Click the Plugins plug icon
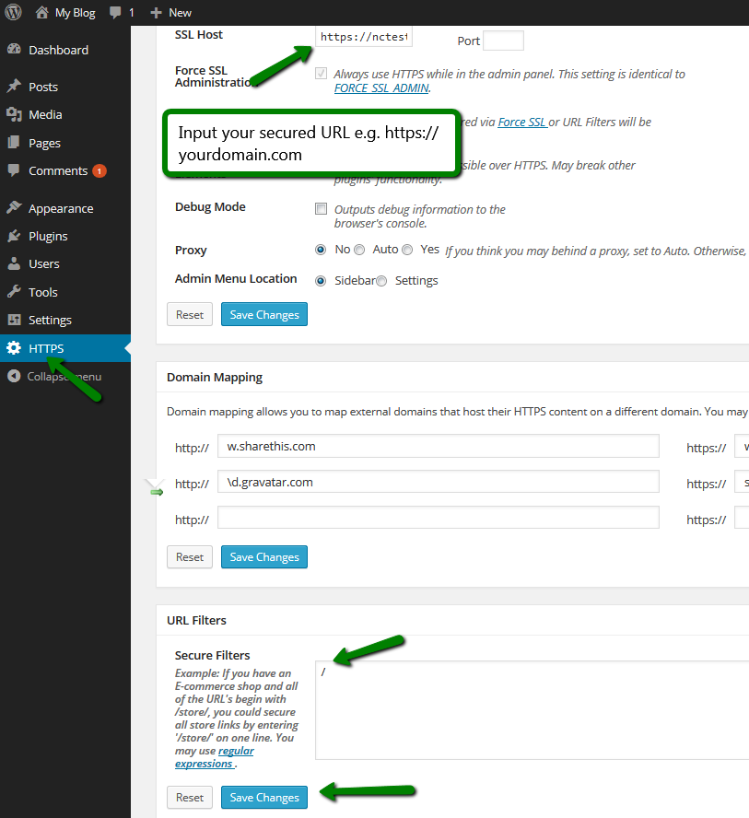The width and height of the screenshot is (749, 818). click(14, 236)
